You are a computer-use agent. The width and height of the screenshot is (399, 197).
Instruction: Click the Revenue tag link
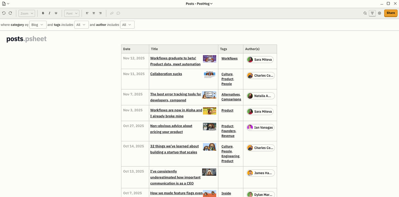228,136
